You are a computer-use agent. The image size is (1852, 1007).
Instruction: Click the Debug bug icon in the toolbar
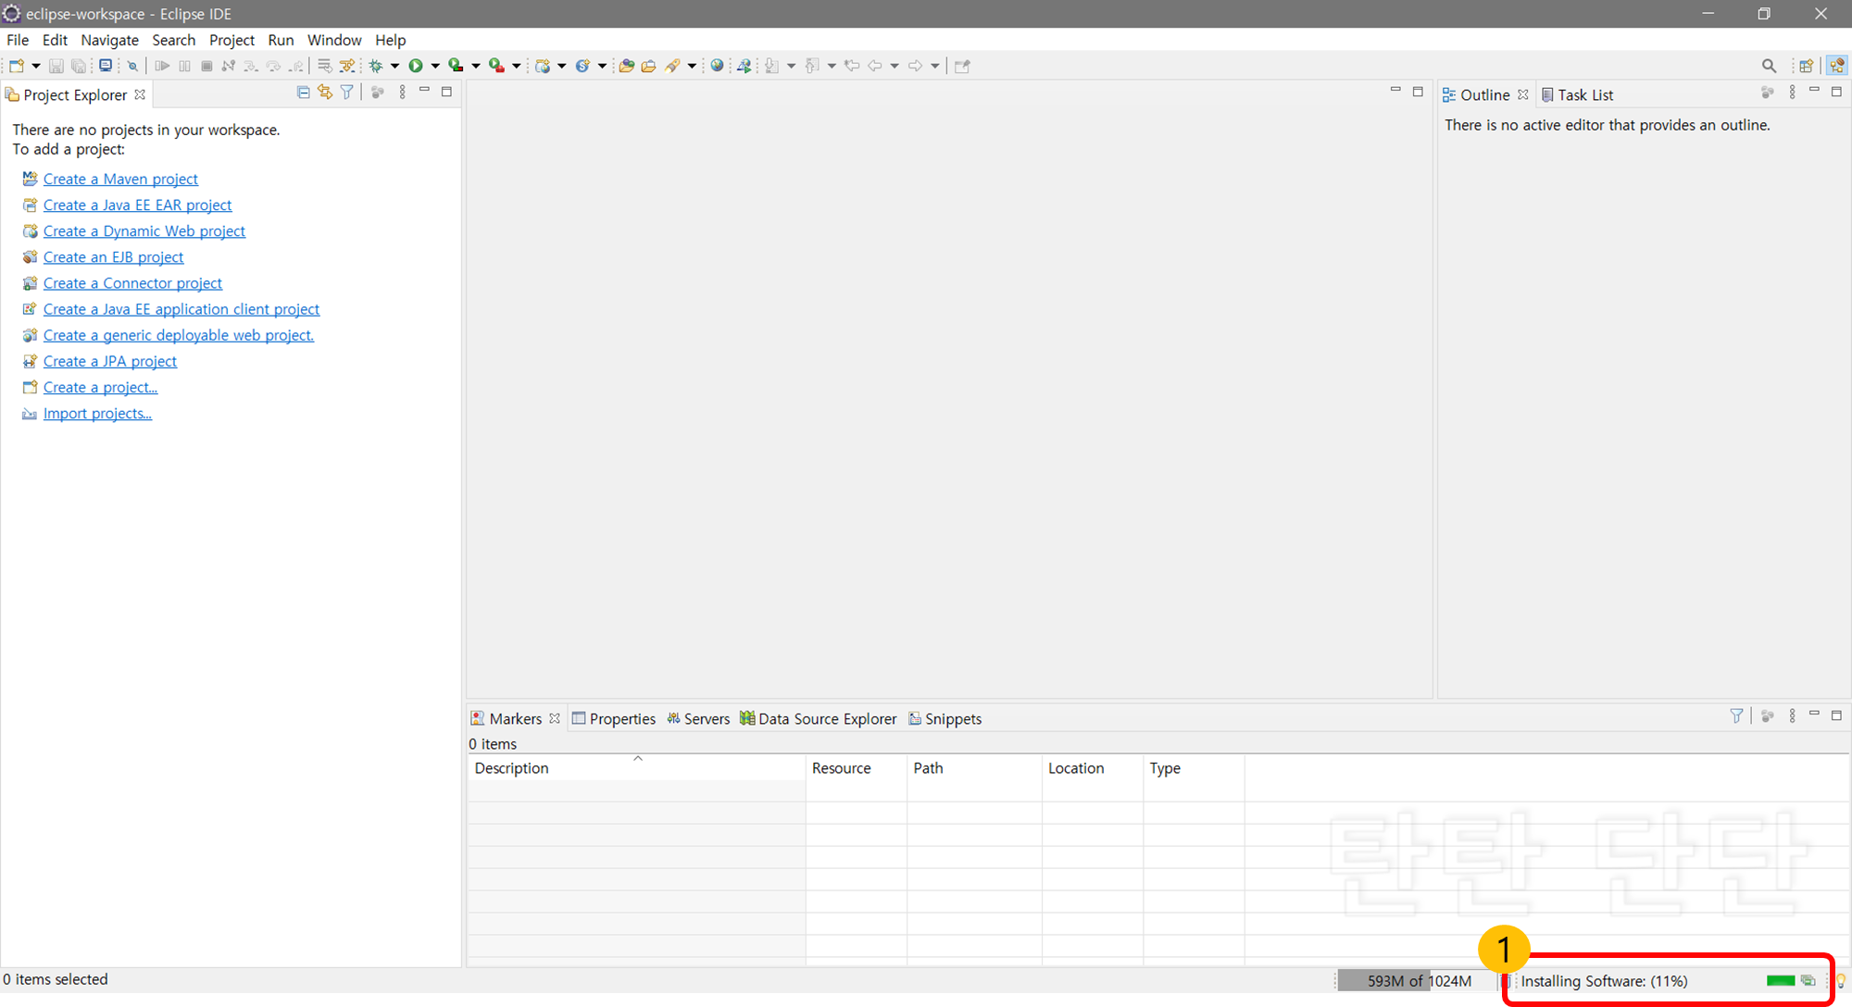pyautogui.click(x=376, y=66)
